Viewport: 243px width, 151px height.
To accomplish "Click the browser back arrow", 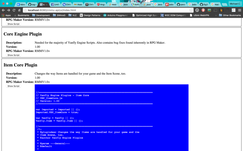I will 3,10.
